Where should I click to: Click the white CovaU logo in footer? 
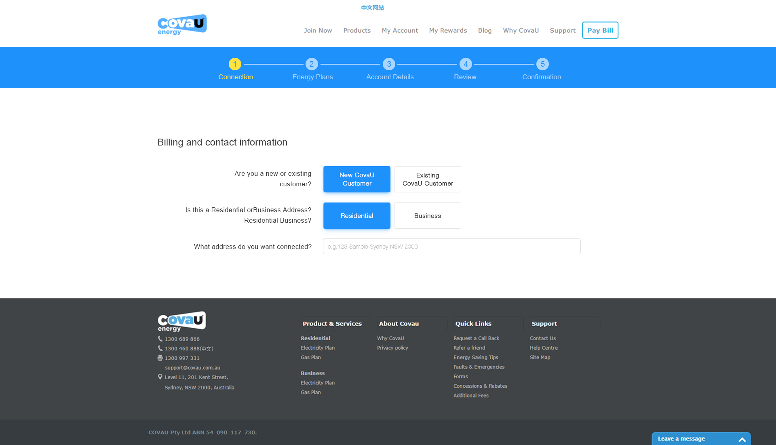[x=181, y=321]
